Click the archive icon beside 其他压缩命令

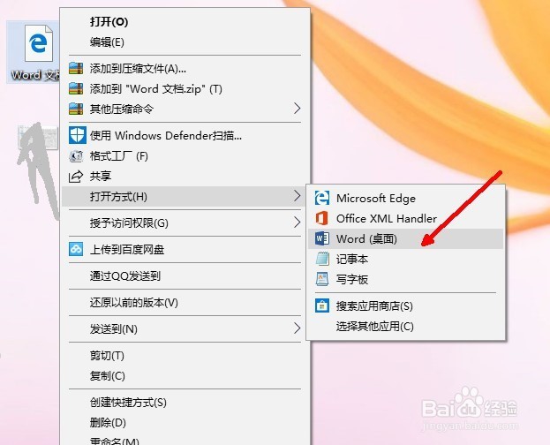point(76,109)
